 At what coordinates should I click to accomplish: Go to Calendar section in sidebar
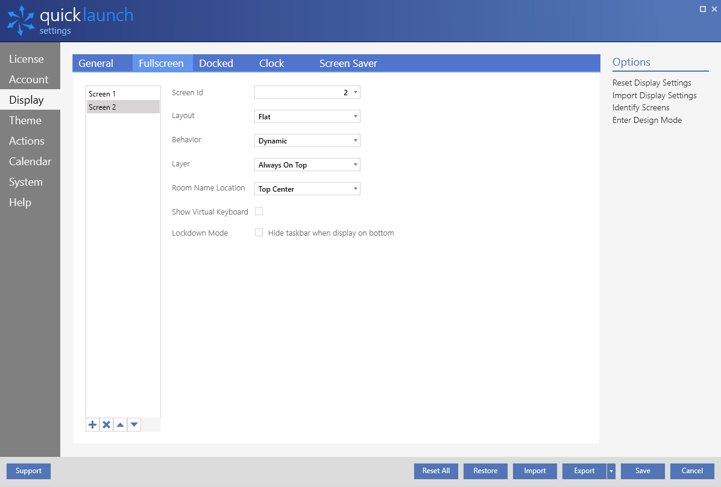(30, 162)
